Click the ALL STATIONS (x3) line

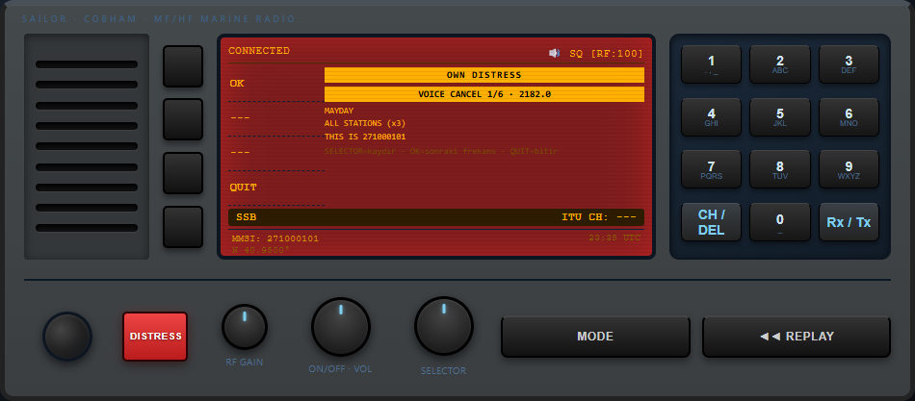(365, 123)
